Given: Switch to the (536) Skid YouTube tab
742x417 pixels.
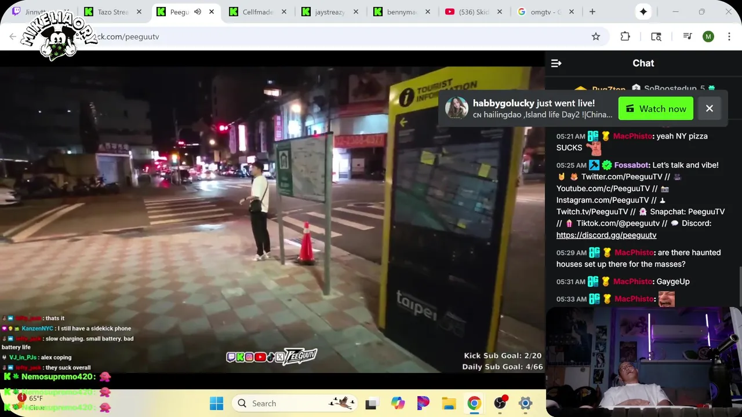Looking at the screenshot, I should 475,12.
